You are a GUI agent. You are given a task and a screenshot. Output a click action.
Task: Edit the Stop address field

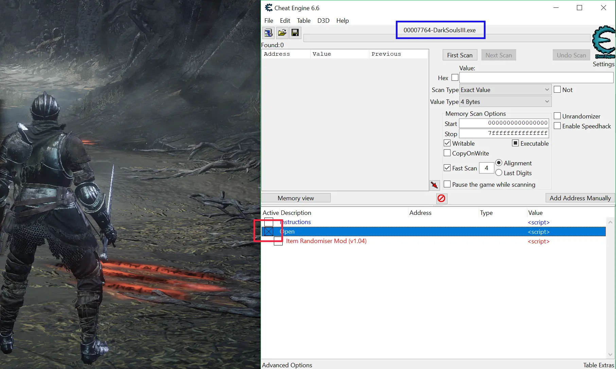click(x=504, y=133)
